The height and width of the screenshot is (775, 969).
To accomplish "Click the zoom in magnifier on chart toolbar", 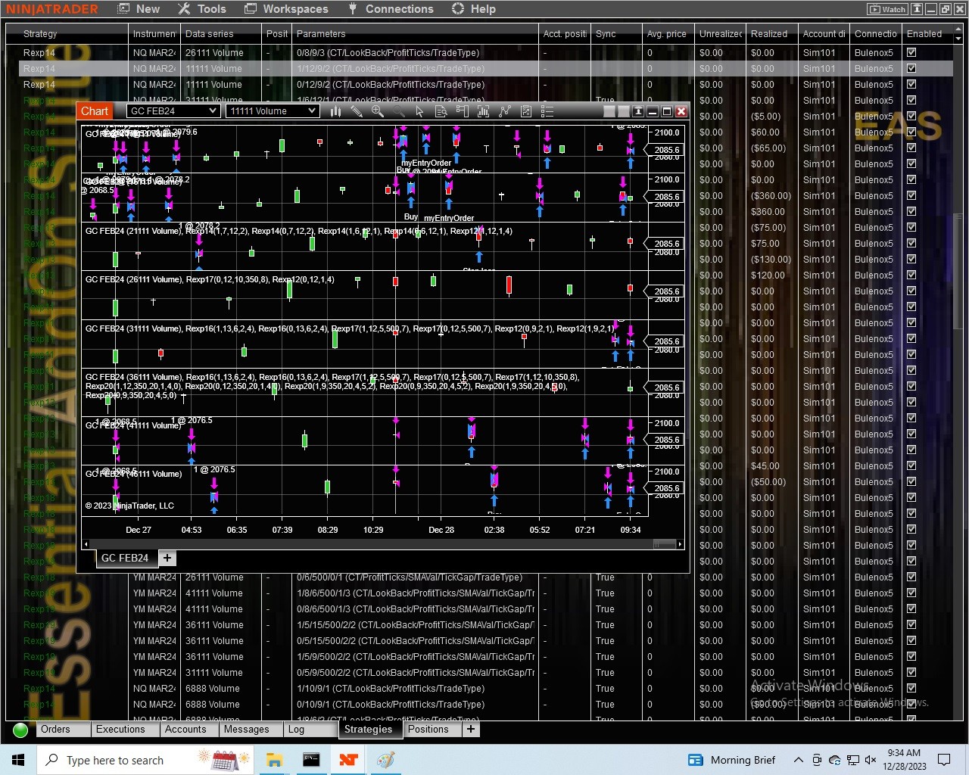I will (x=378, y=111).
